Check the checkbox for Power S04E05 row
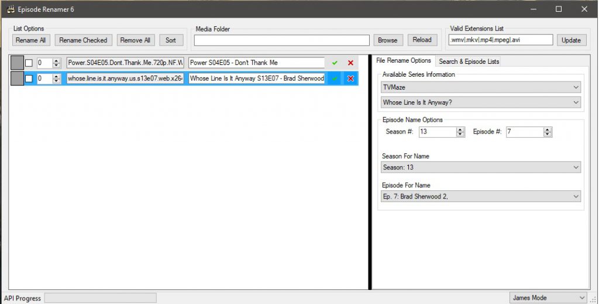The image size is (599, 304). point(29,63)
